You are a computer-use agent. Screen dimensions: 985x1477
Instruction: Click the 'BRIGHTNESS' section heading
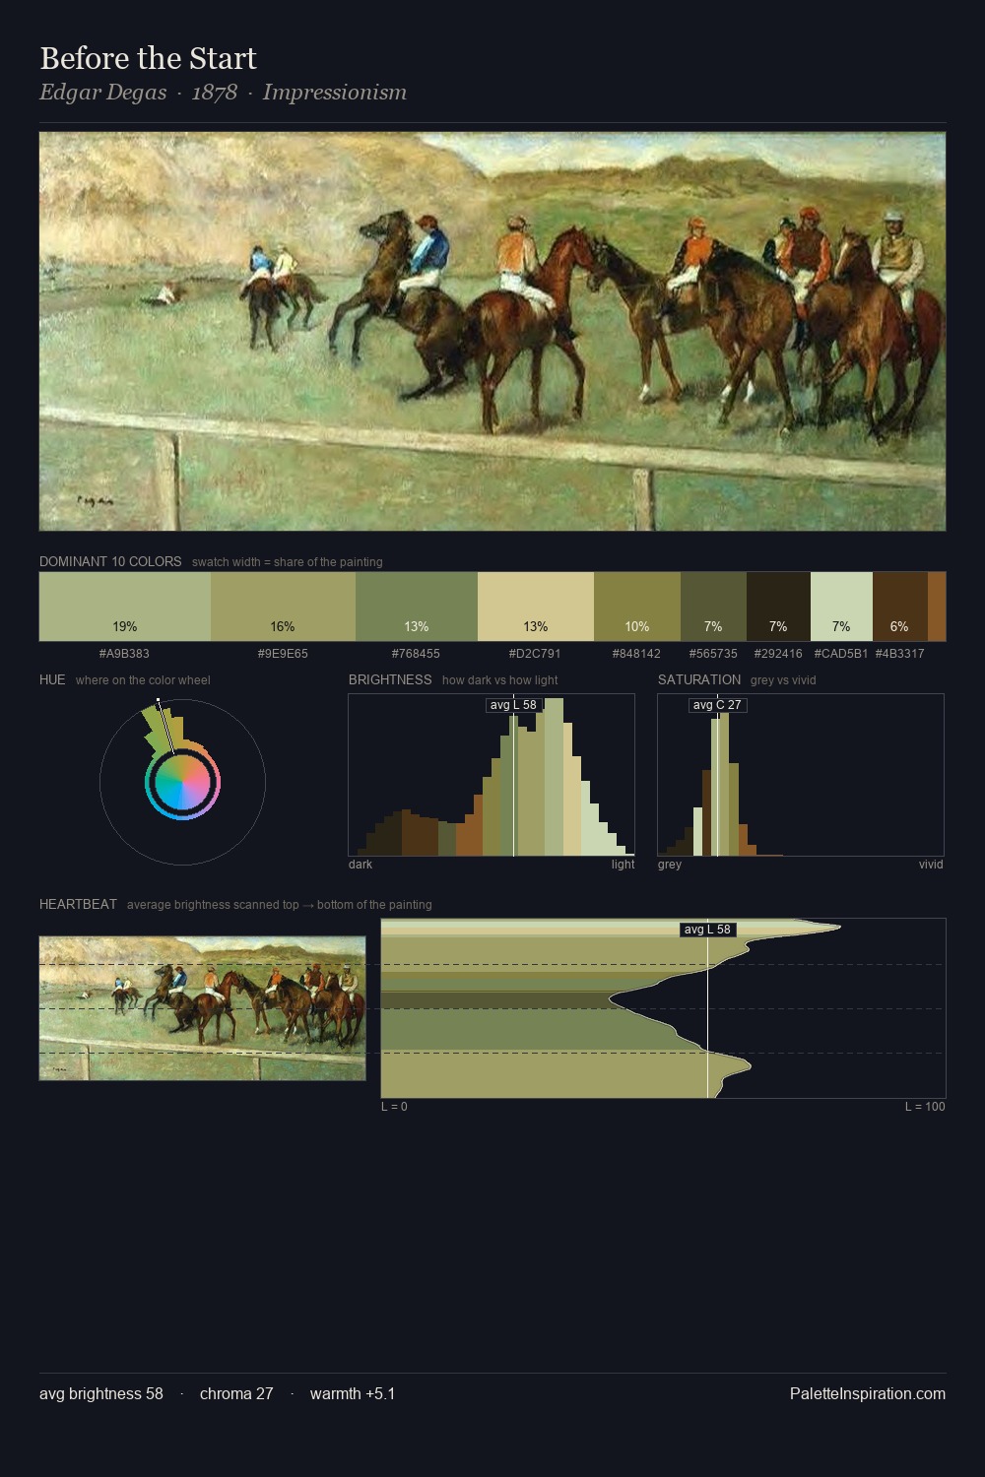(390, 679)
